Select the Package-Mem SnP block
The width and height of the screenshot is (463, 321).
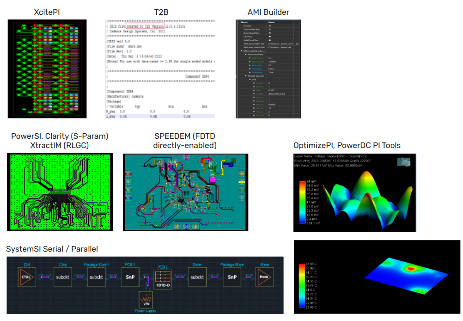tap(232, 277)
